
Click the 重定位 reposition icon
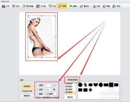[81, 6]
